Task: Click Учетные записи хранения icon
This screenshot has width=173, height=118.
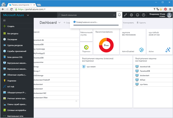Action: coord(4,98)
